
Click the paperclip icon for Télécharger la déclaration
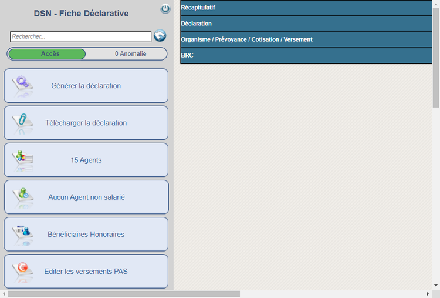24,121
